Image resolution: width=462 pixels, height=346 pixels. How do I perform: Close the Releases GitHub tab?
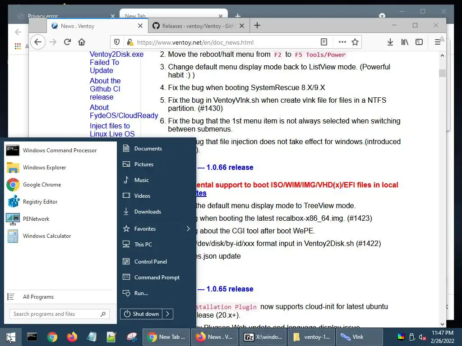(242, 26)
